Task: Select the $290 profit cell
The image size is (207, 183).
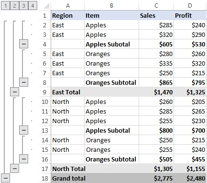Action: (190, 34)
